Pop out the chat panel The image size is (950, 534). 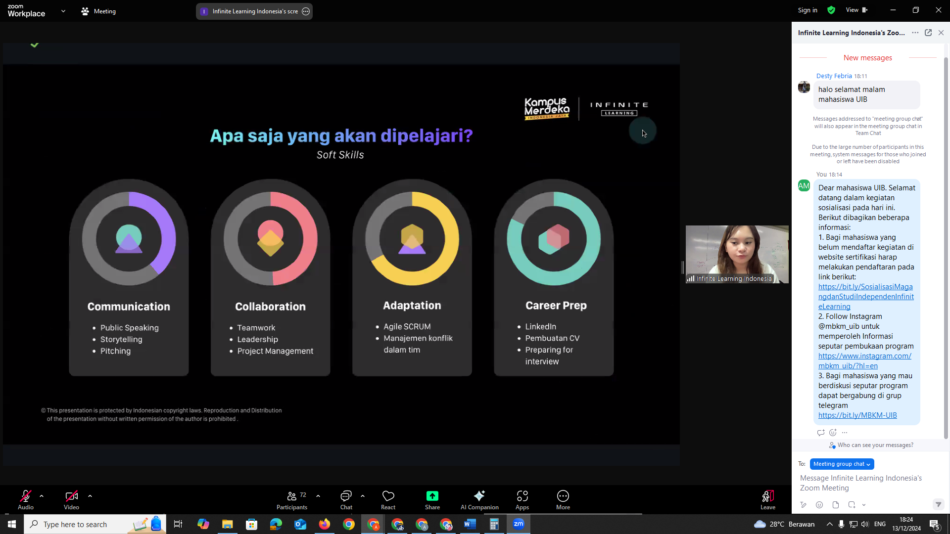tap(928, 33)
